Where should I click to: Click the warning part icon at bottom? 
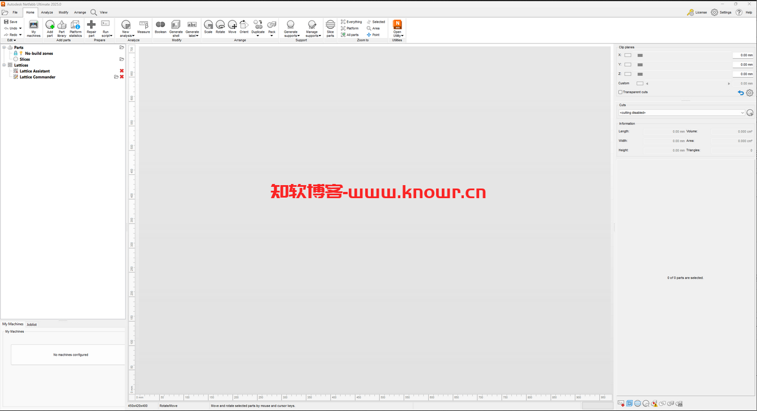pyautogui.click(x=654, y=404)
